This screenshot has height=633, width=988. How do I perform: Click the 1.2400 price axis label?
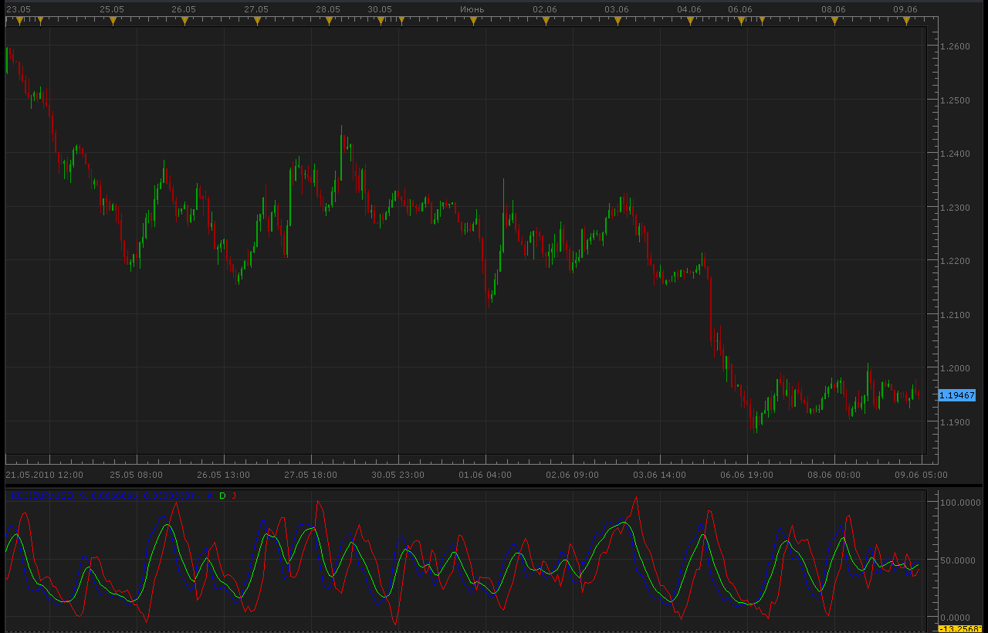coord(954,154)
